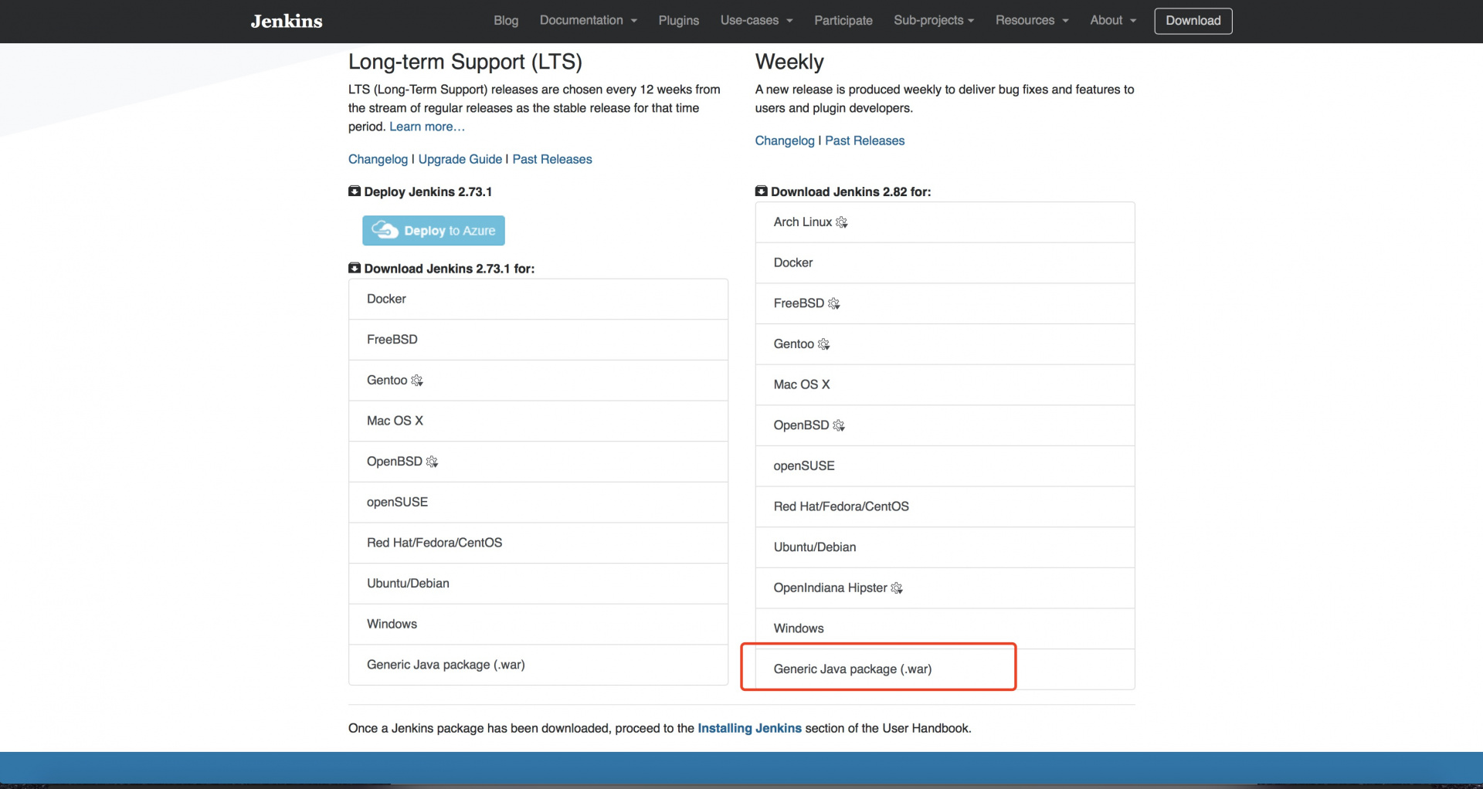Click the cloud icon on Azure button
The image size is (1483, 789).
[x=385, y=230]
